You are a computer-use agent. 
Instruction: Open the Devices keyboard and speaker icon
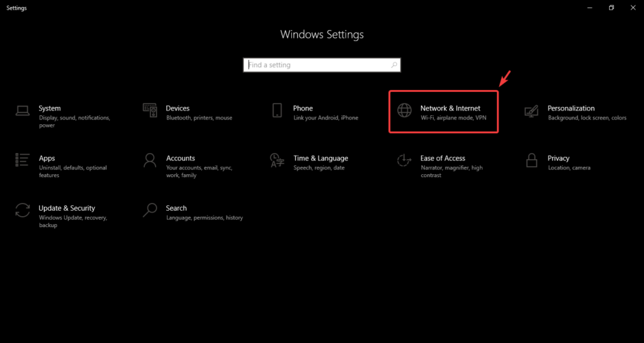pos(150,110)
